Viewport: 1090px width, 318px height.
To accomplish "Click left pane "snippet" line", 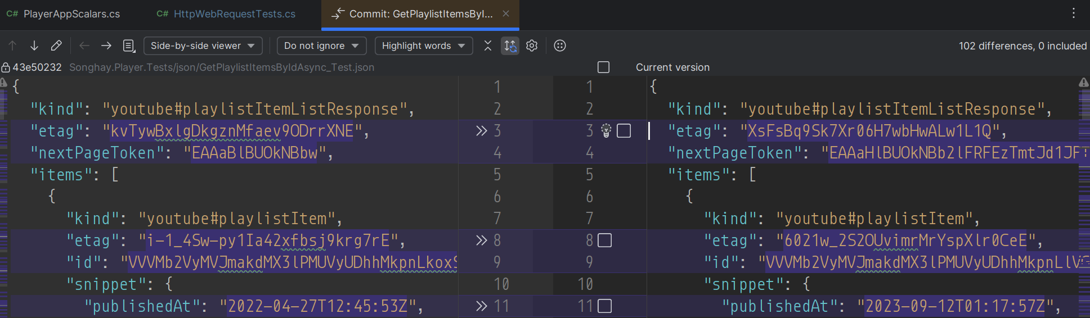I will (119, 284).
